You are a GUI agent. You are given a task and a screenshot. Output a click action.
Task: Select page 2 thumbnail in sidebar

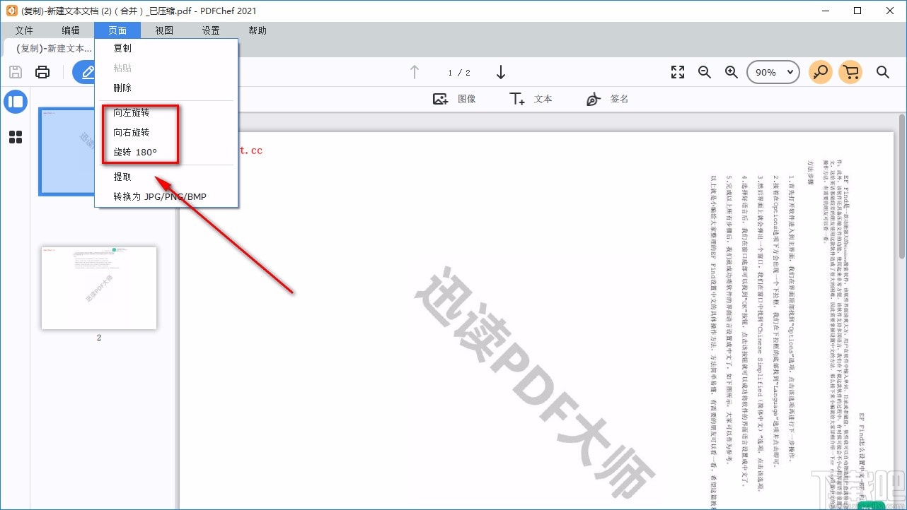tap(99, 287)
